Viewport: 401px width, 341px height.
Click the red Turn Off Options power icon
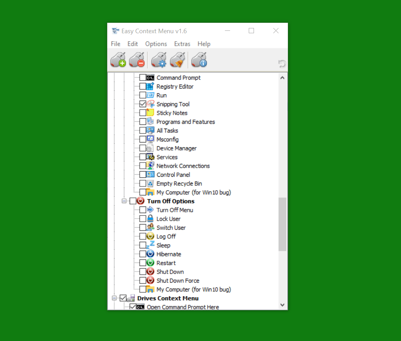[x=140, y=201]
